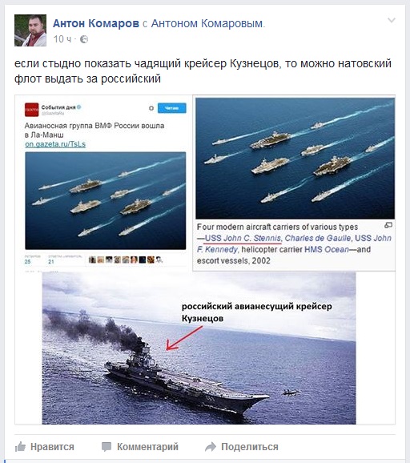Click the Charles de Gaulle link
410x463 pixels.
[318, 238]
